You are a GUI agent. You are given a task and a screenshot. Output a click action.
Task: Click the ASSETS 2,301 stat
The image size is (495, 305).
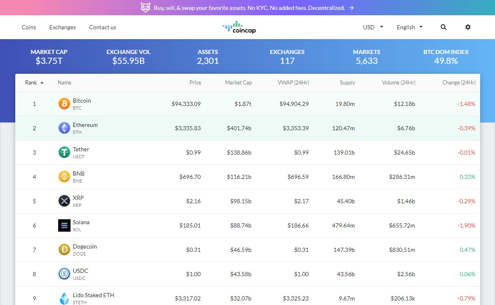click(208, 57)
